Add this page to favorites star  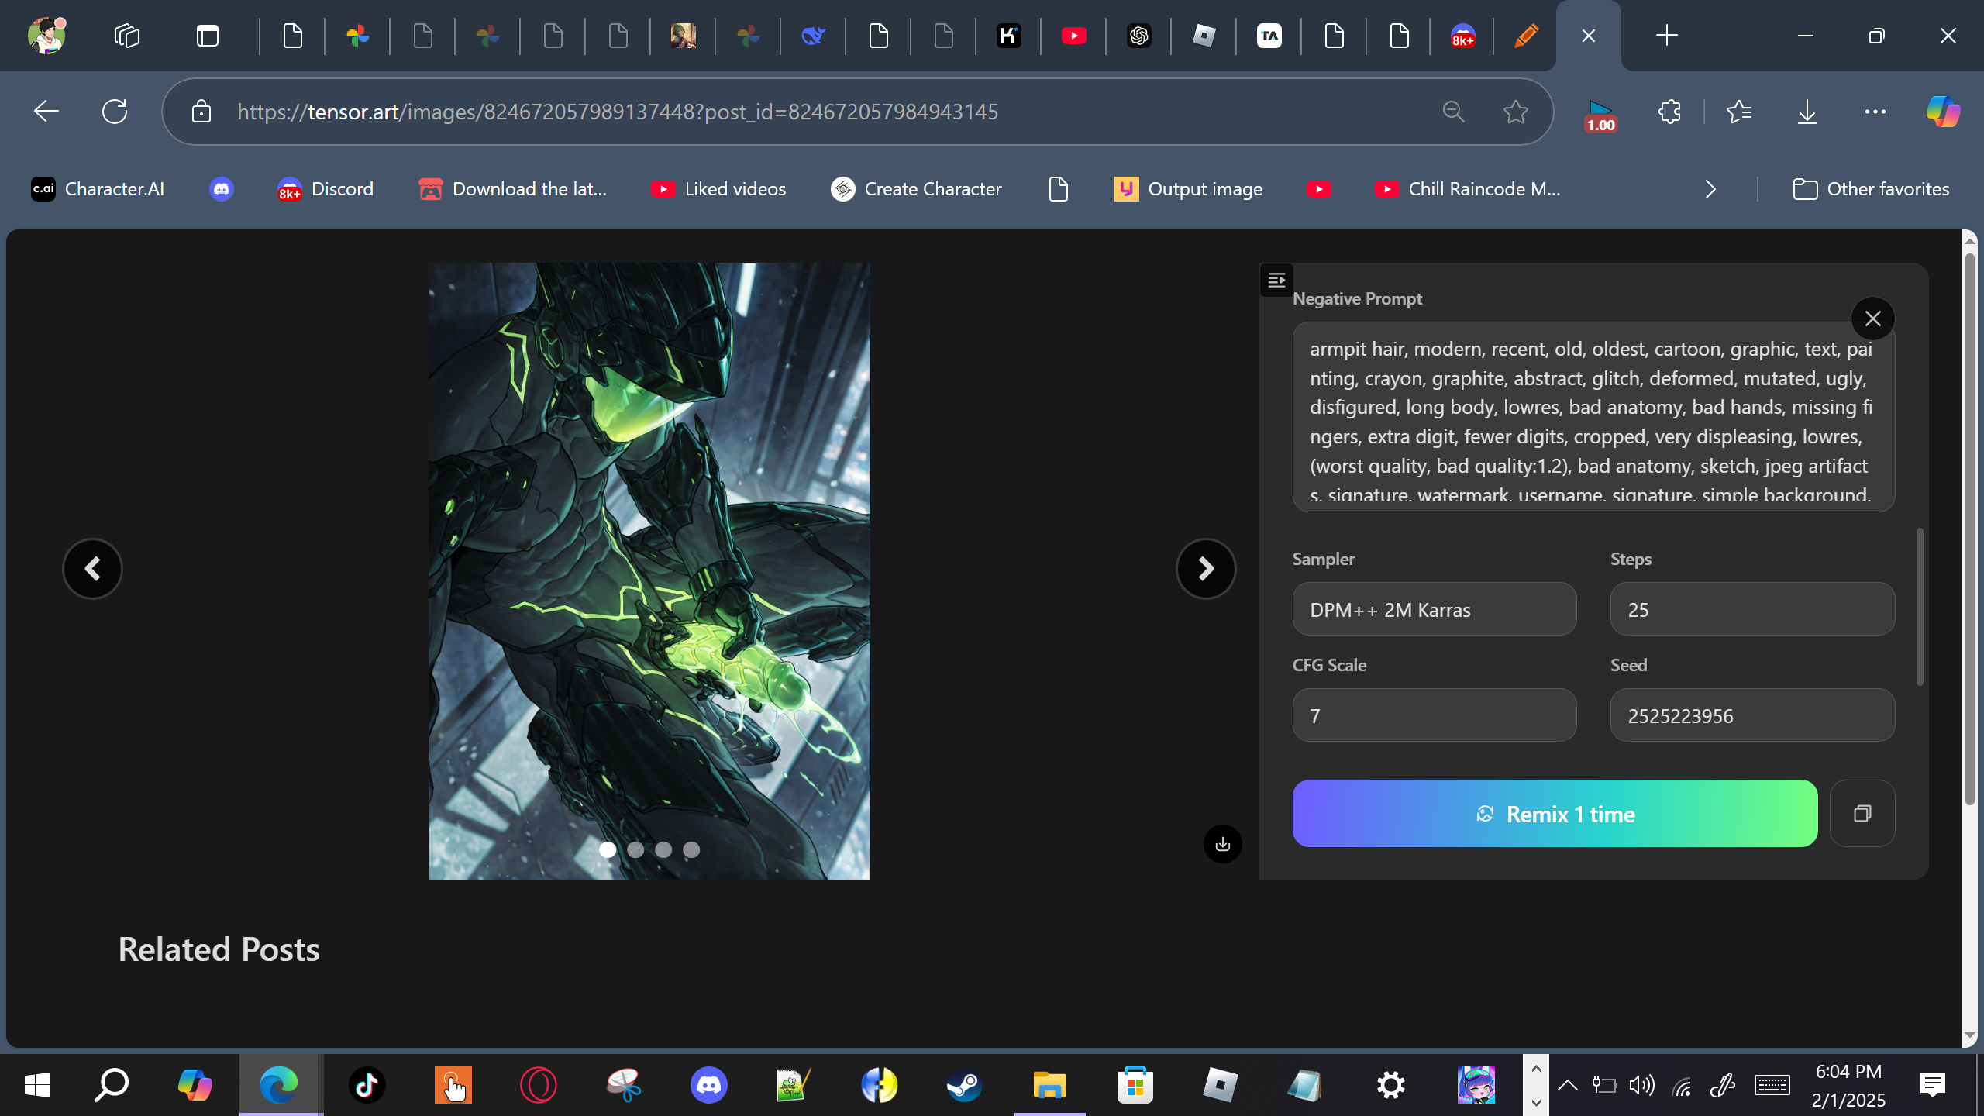(x=1515, y=112)
